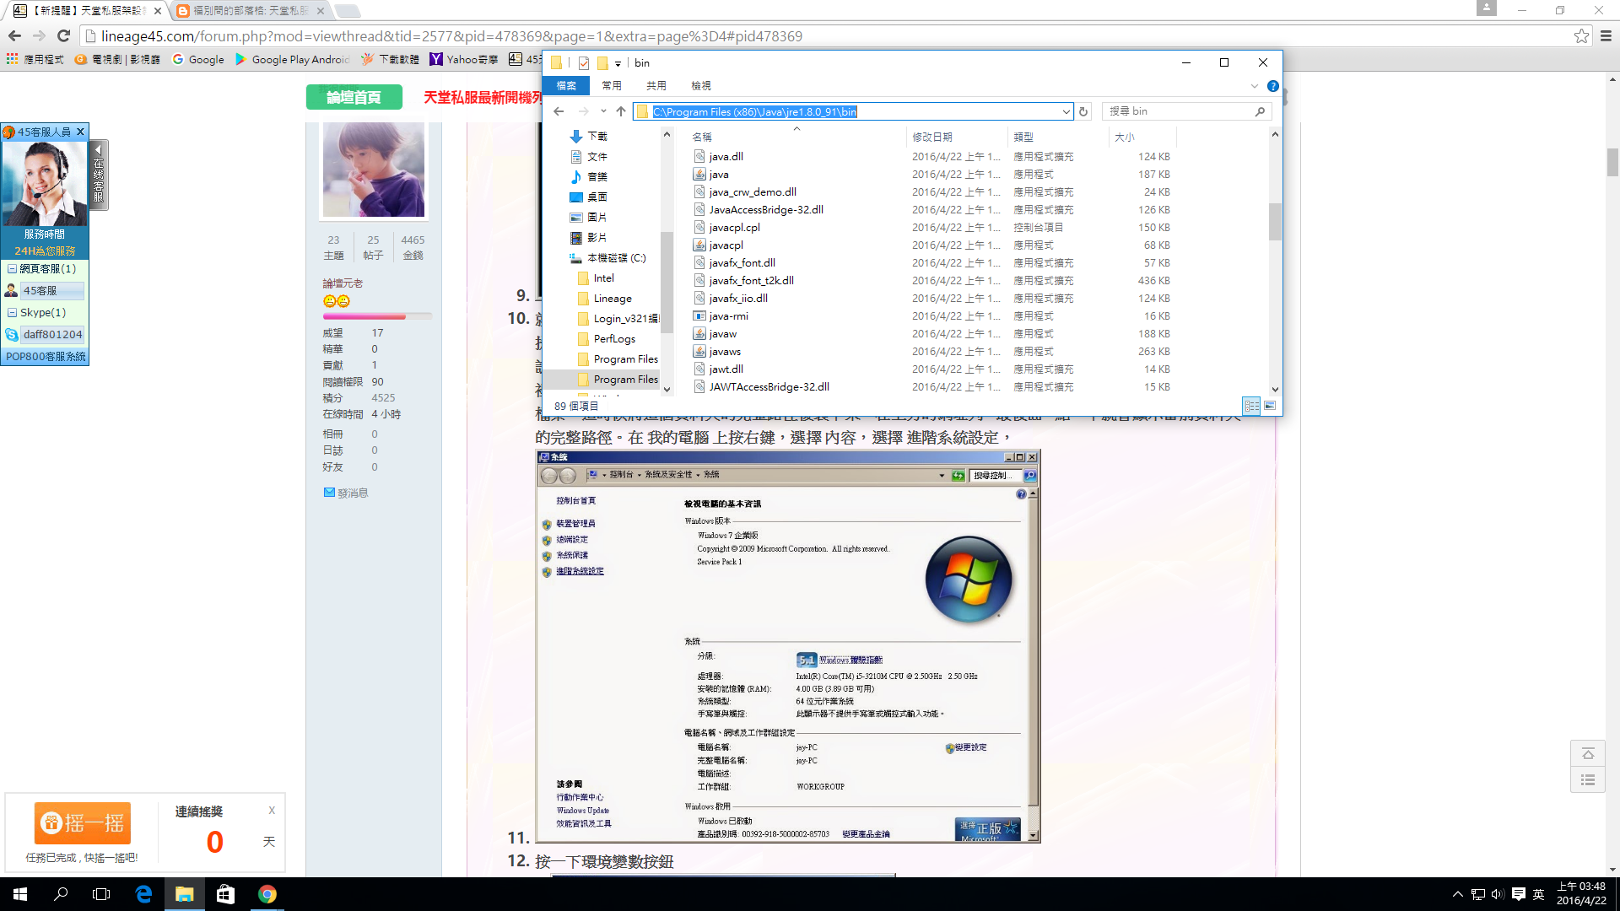This screenshot has width=1620, height=911.
Task: Click the list view icon on page right
Action: pos(1588,780)
